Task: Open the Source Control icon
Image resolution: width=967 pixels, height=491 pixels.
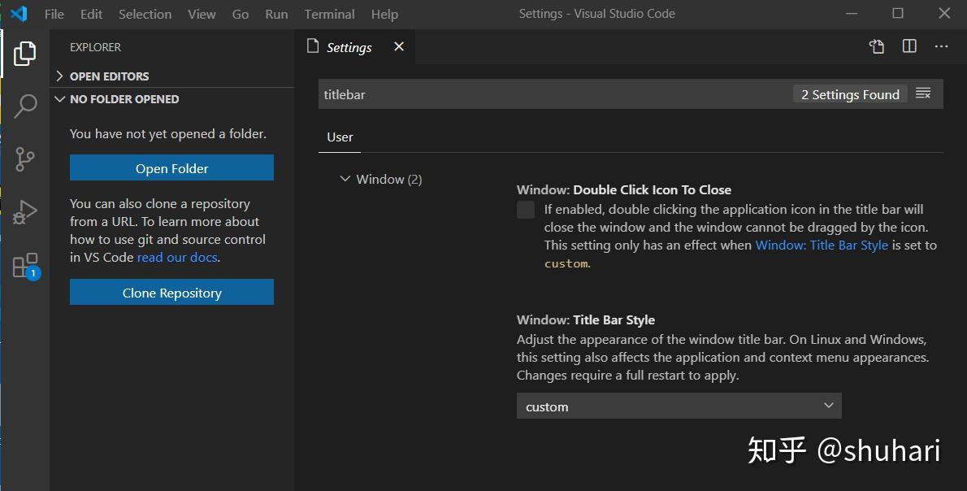Action: point(24,159)
